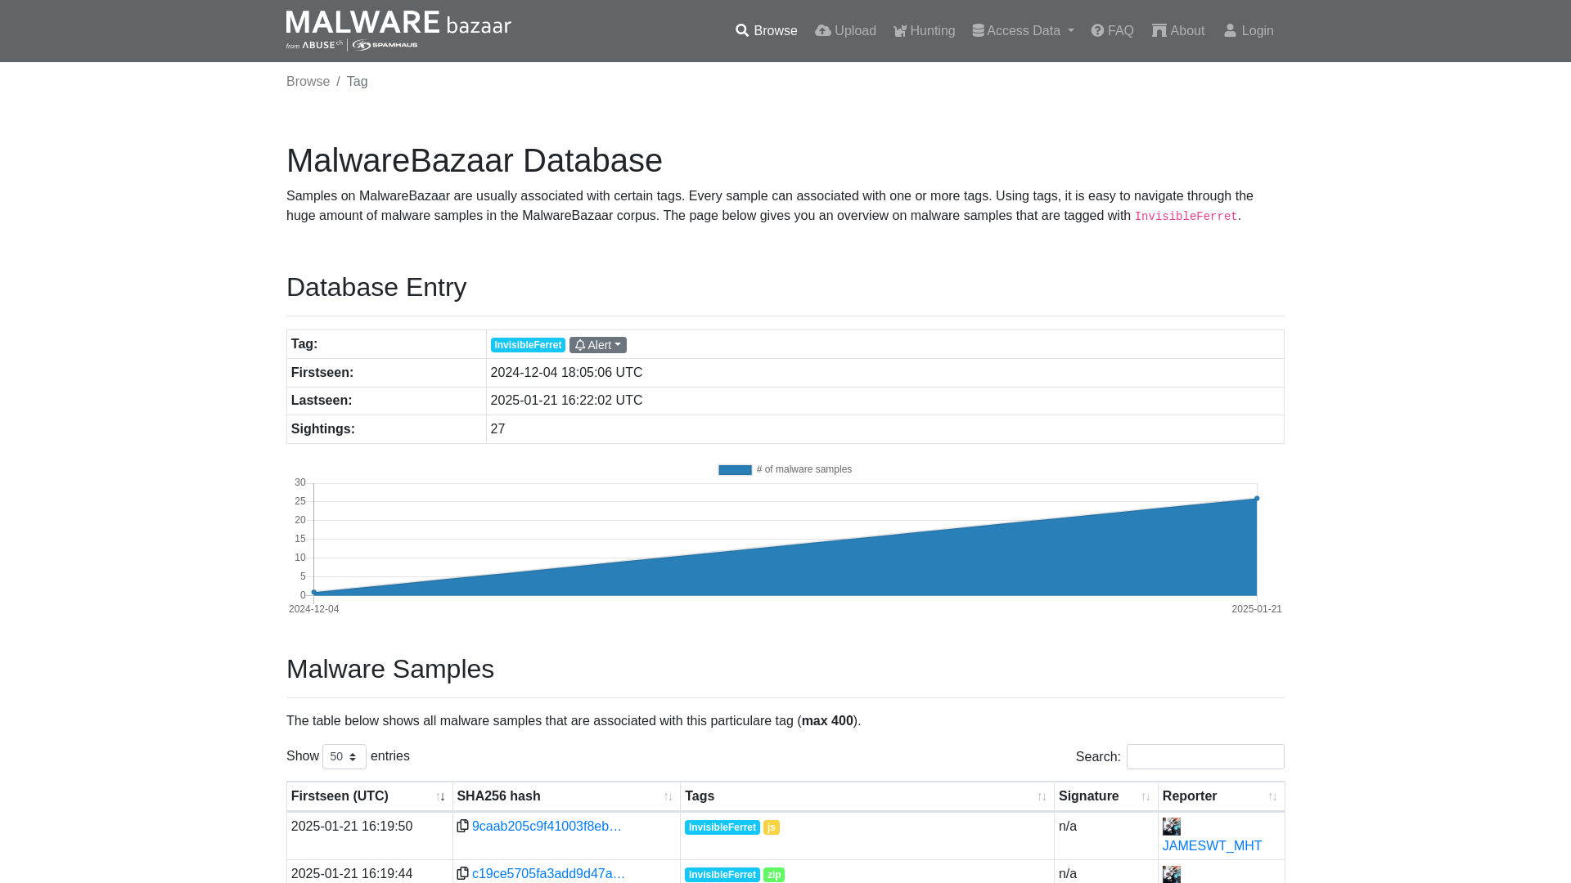This screenshot has width=1571, height=883.
Task: Click the Hunting navigation icon
Action: click(900, 30)
